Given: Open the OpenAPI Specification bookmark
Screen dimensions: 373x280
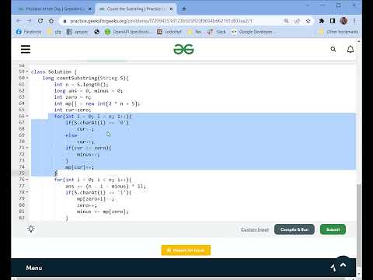Looking at the screenshot, I should (x=127, y=32).
